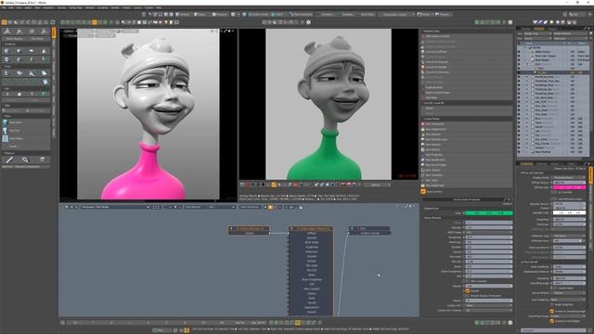Toggle visibility of Final Color Output layer

click(519, 56)
